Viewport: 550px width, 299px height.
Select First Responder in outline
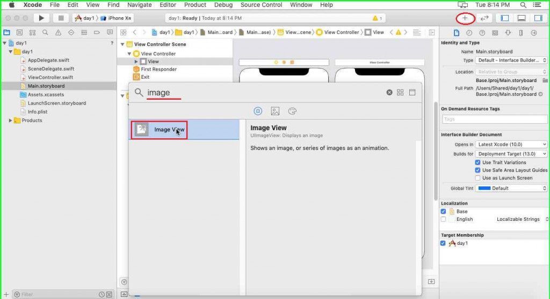(158, 69)
